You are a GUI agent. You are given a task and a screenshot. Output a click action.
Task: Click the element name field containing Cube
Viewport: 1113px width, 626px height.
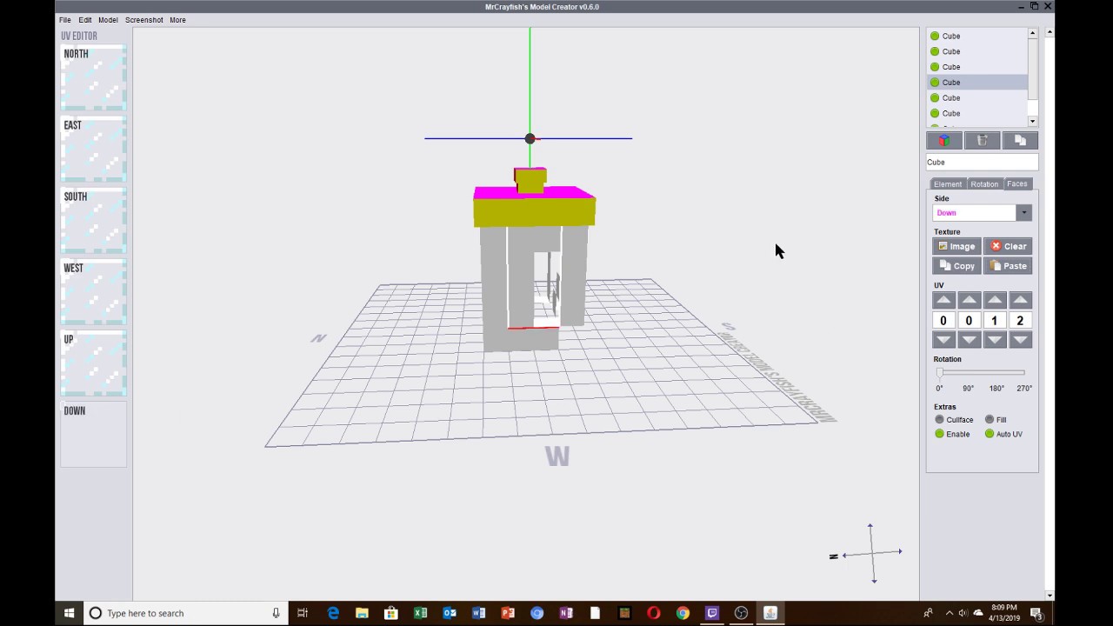[x=982, y=163]
